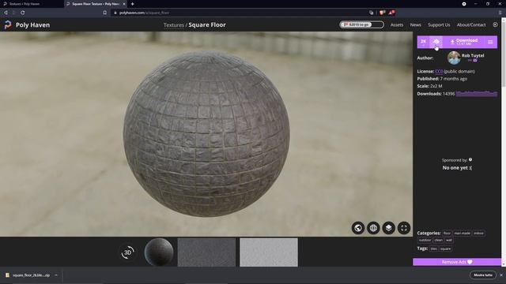Switch to the 3D rotating preview
The width and height of the screenshot is (506, 284).
point(128,252)
